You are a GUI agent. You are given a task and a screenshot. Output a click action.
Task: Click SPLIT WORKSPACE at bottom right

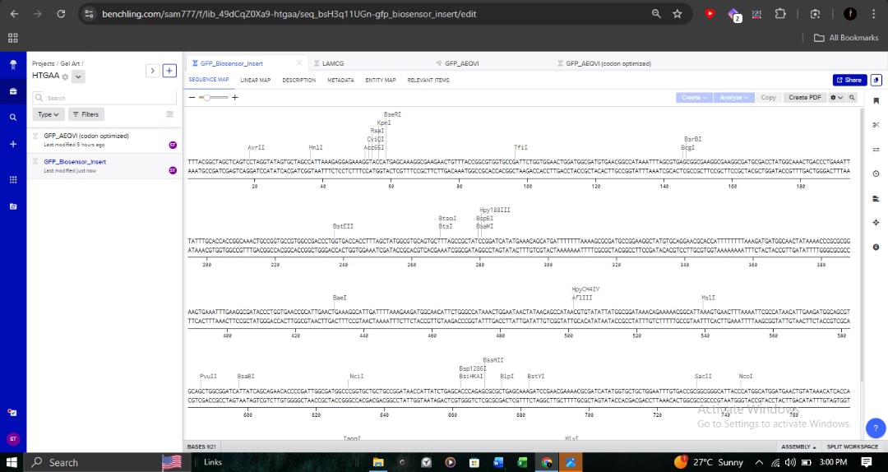click(x=853, y=447)
